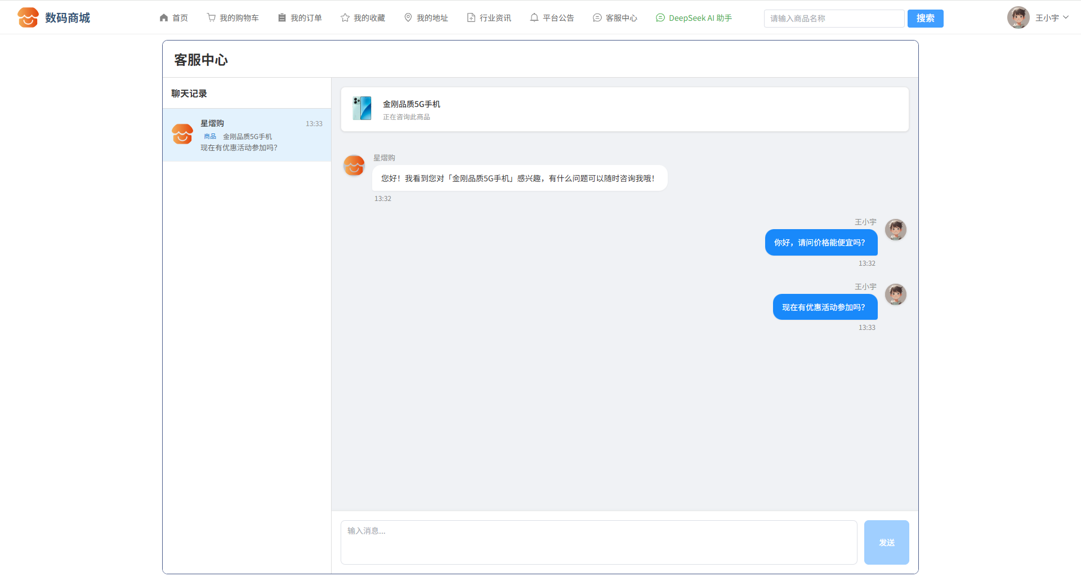
Task: Click the location pin icon for 我的地址
Action: (408, 18)
